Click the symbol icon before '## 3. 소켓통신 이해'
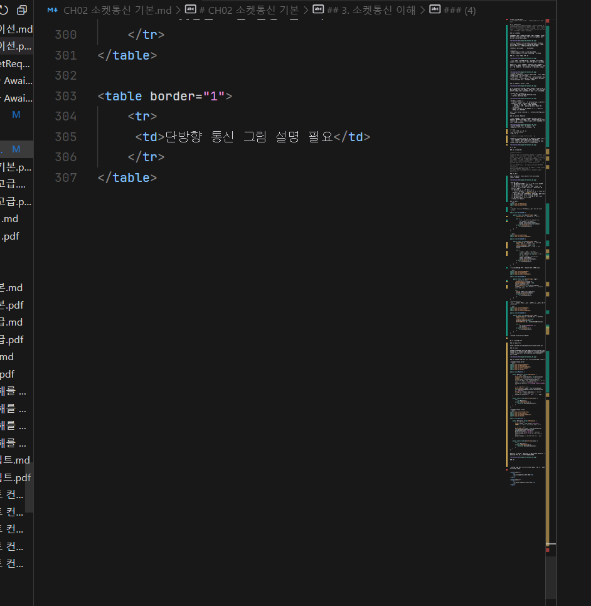The image size is (591, 606). point(318,9)
